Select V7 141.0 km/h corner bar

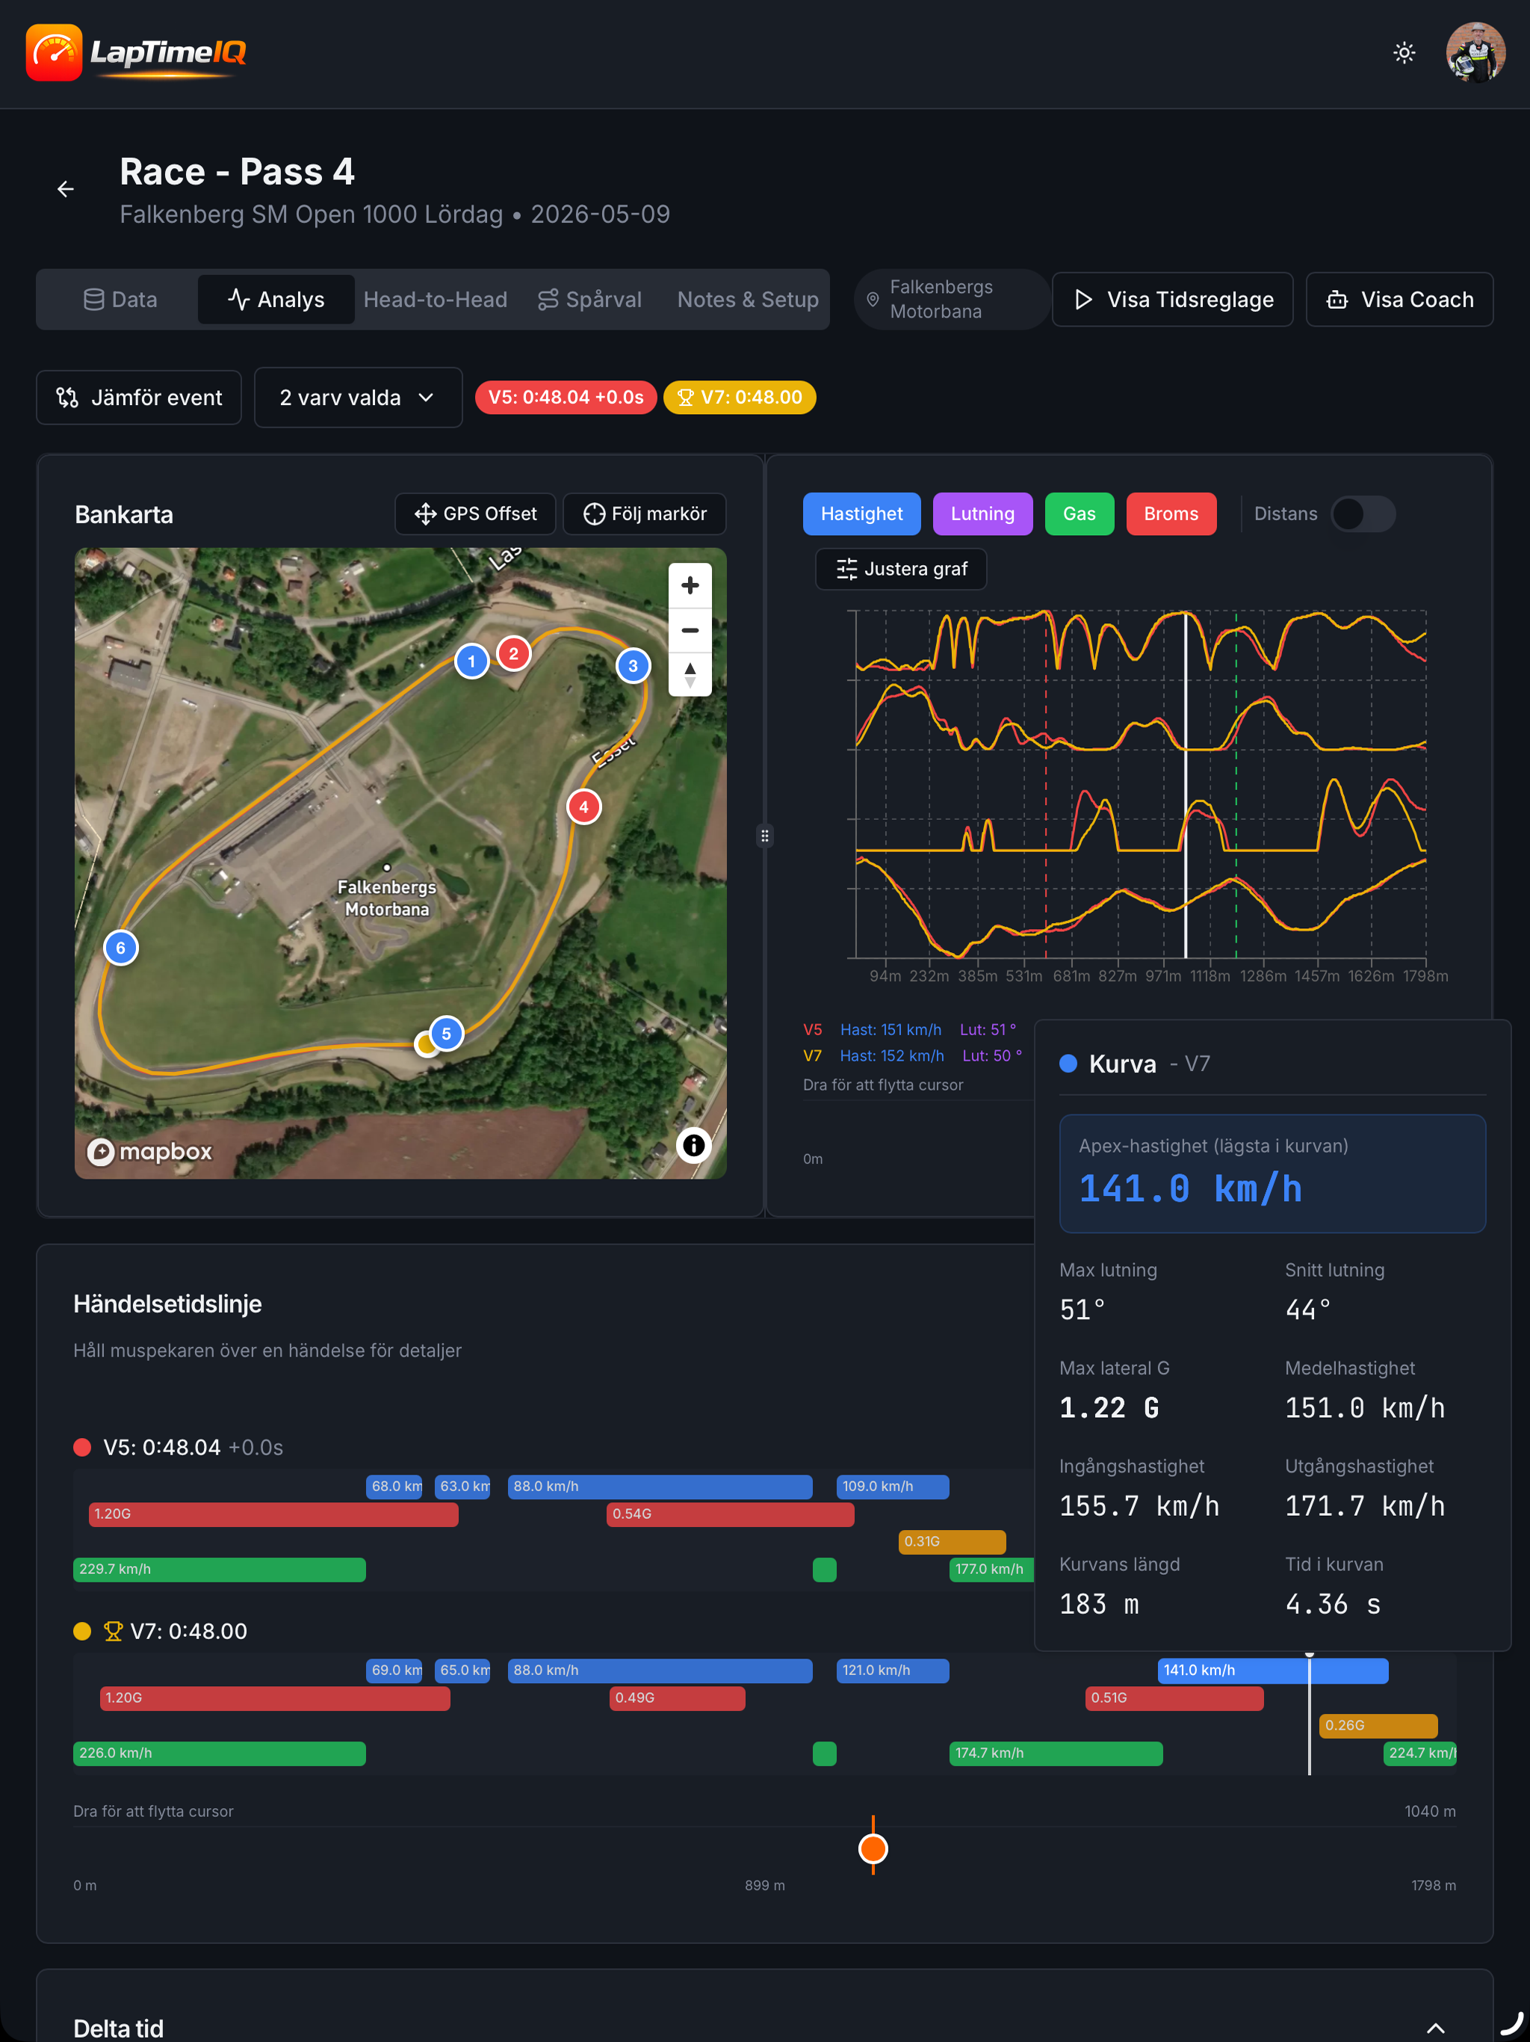[x=1272, y=1670]
